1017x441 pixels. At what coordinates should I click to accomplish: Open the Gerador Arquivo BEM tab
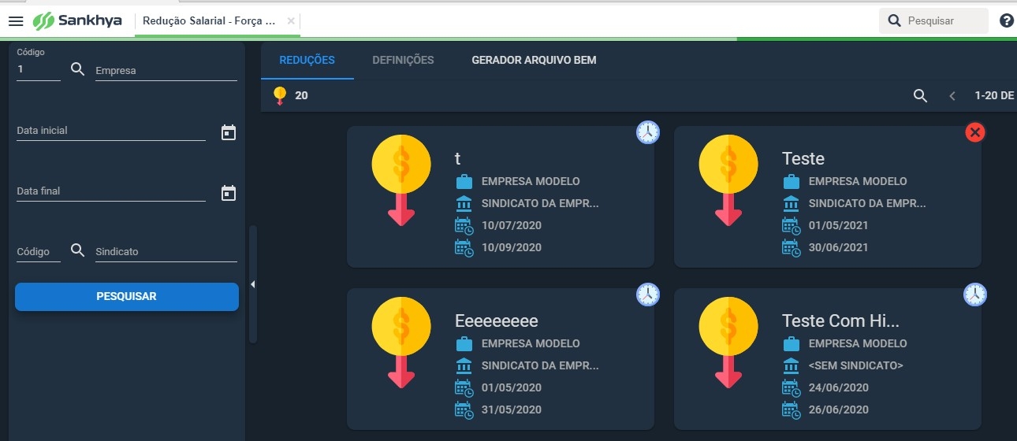point(534,60)
